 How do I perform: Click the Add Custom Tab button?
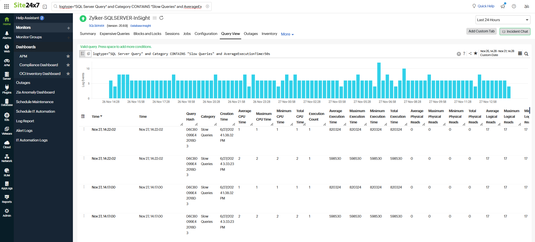482,31
